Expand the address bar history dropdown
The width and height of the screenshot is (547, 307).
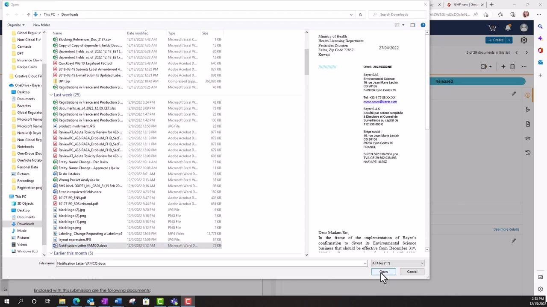point(351,14)
